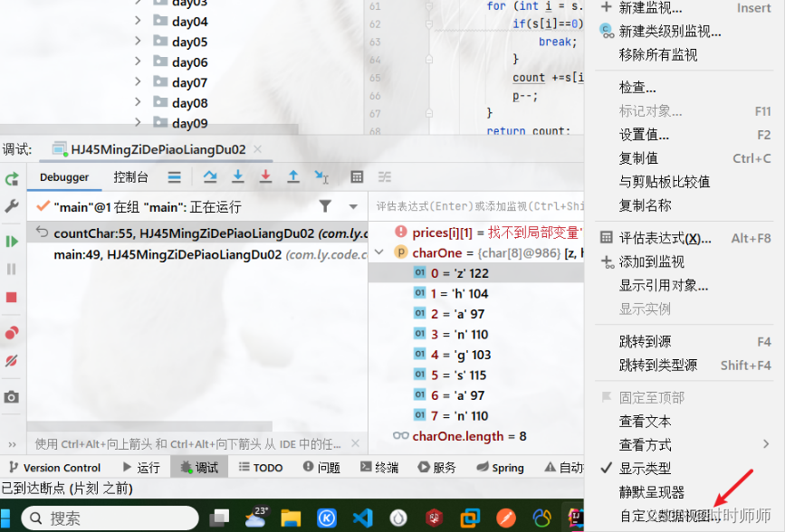Viewport: 785px width, 532px height.
Task: Select countChar:55 stack frame
Action: (x=197, y=233)
